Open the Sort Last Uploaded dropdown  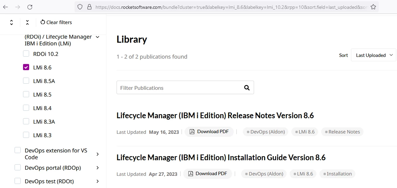(373, 55)
